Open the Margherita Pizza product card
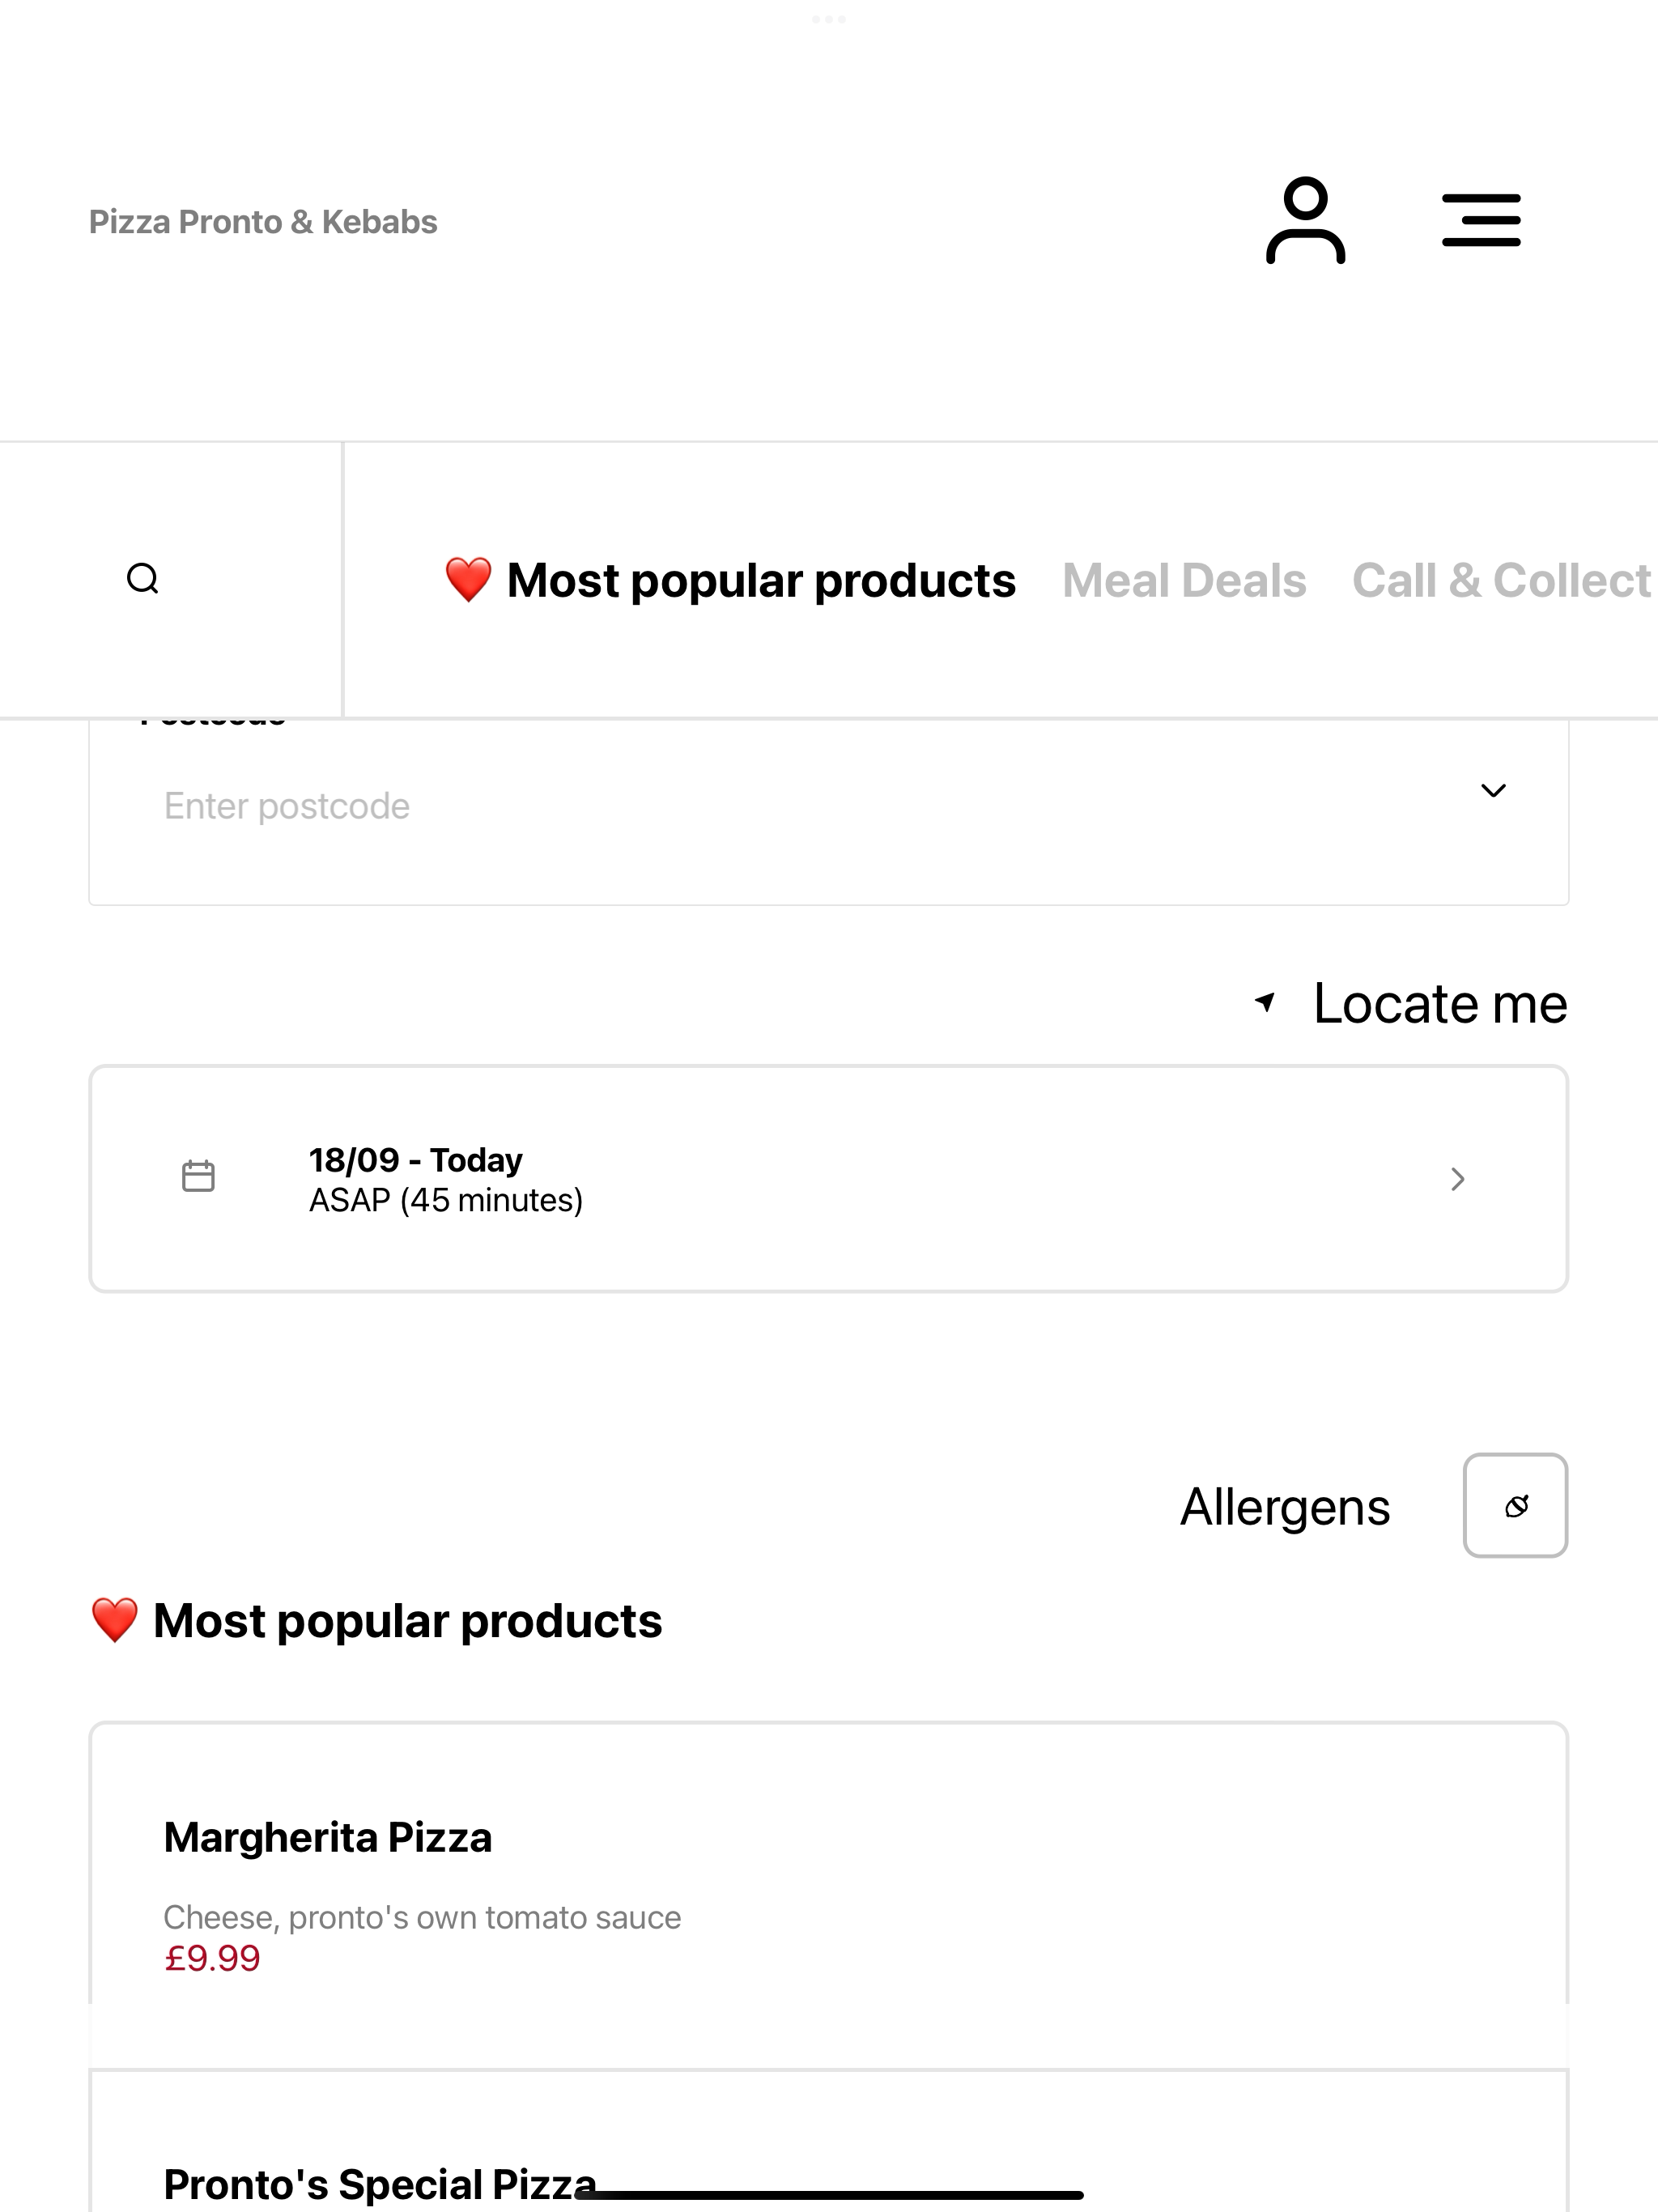The height and width of the screenshot is (2212, 1658). pos(828,1895)
